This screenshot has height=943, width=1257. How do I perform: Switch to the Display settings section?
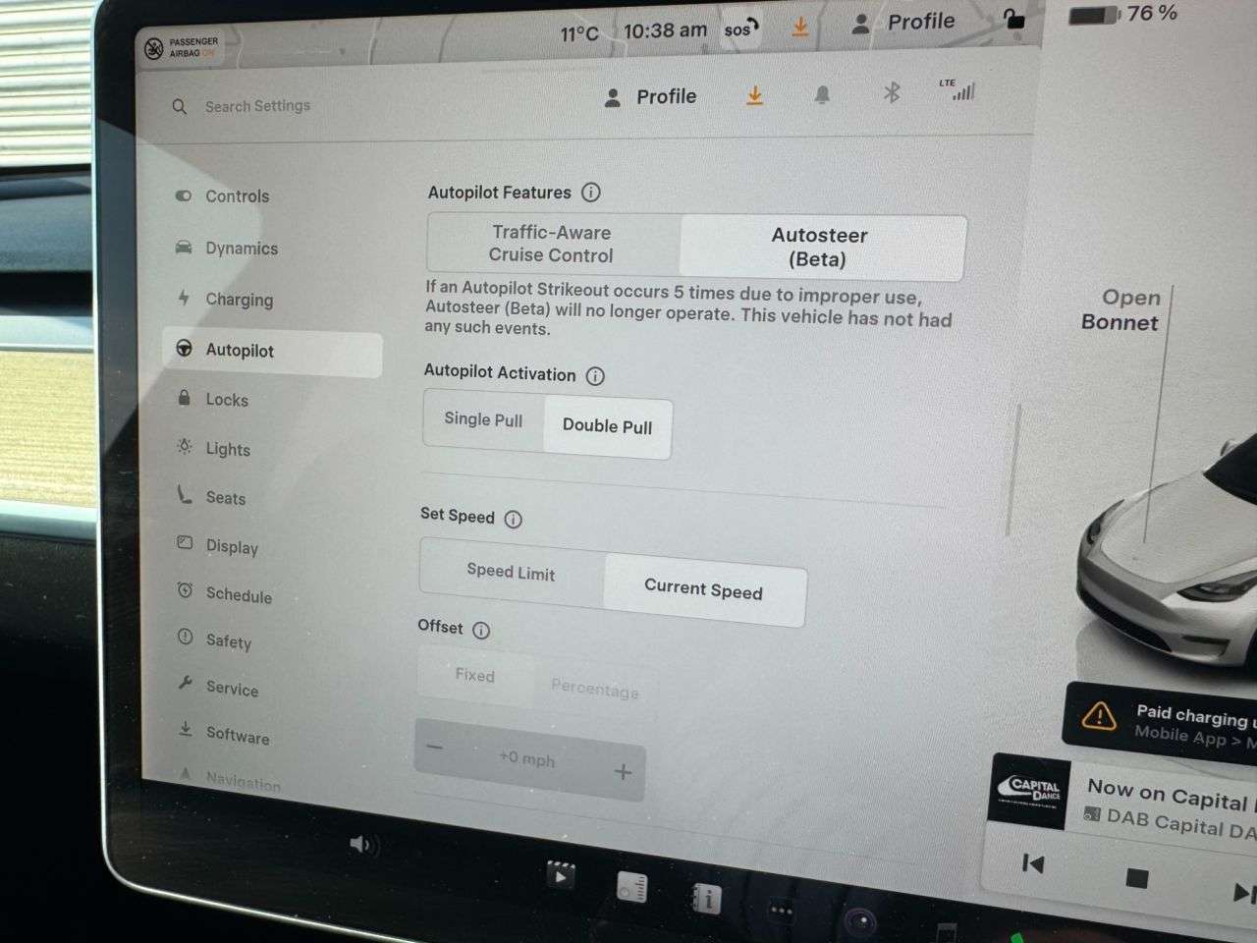tap(231, 547)
